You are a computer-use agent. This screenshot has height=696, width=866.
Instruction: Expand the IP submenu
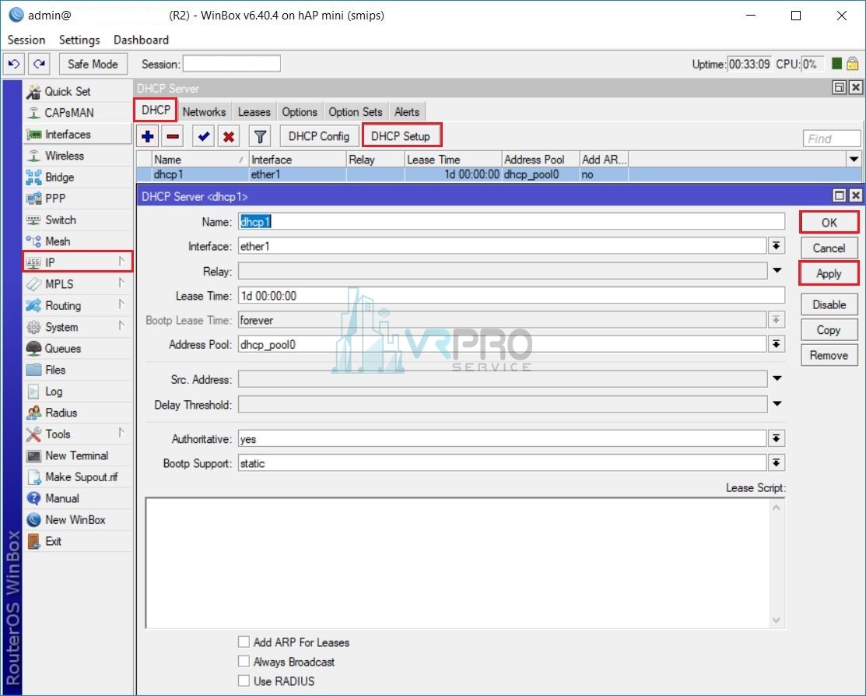click(77, 262)
